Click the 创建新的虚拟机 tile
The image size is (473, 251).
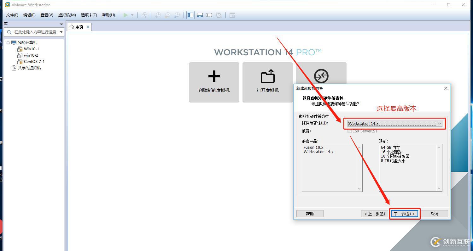[214, 82]
